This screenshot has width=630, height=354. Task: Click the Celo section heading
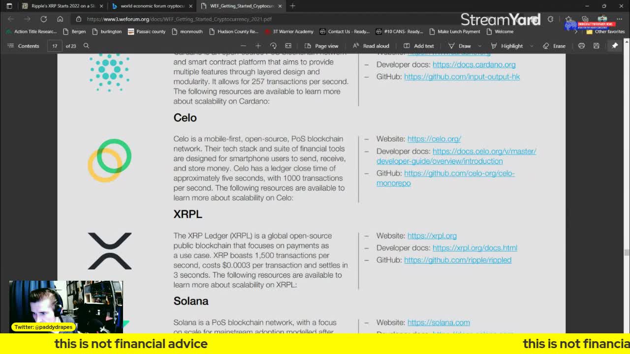[x=185, y=118]
